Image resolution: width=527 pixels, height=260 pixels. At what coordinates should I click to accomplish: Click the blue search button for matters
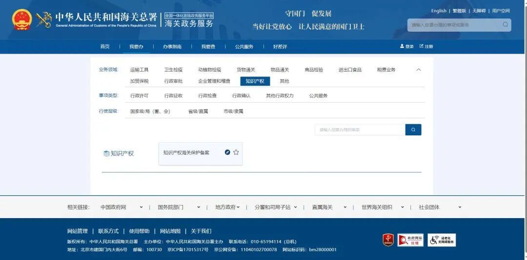413,130
